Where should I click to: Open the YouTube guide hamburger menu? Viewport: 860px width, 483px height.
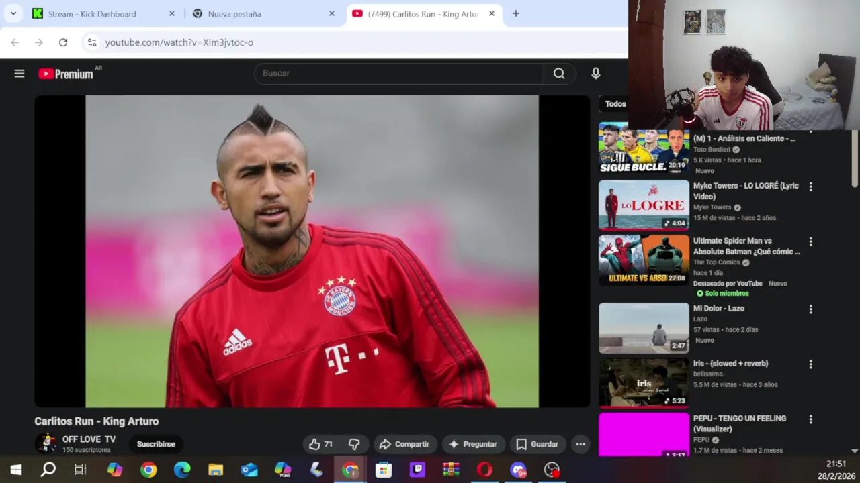coord(19,74)
